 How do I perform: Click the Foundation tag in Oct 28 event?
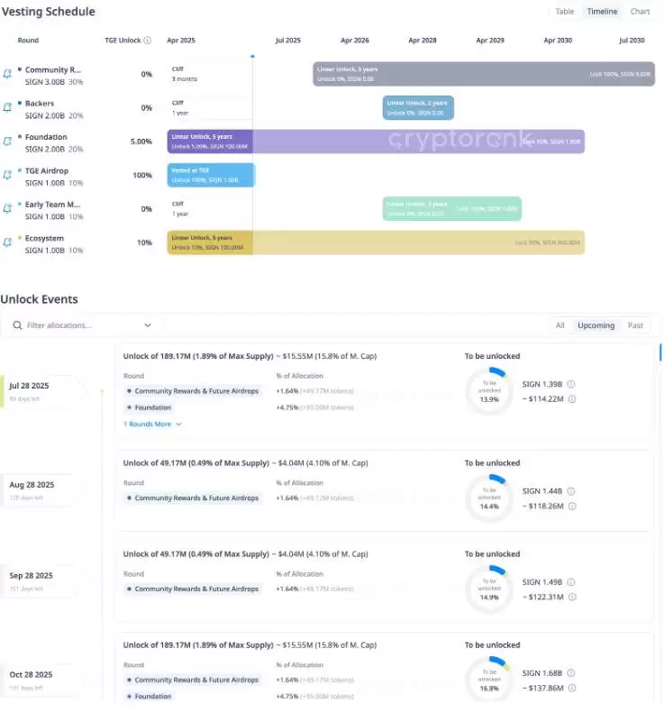[x=151, y=697]
